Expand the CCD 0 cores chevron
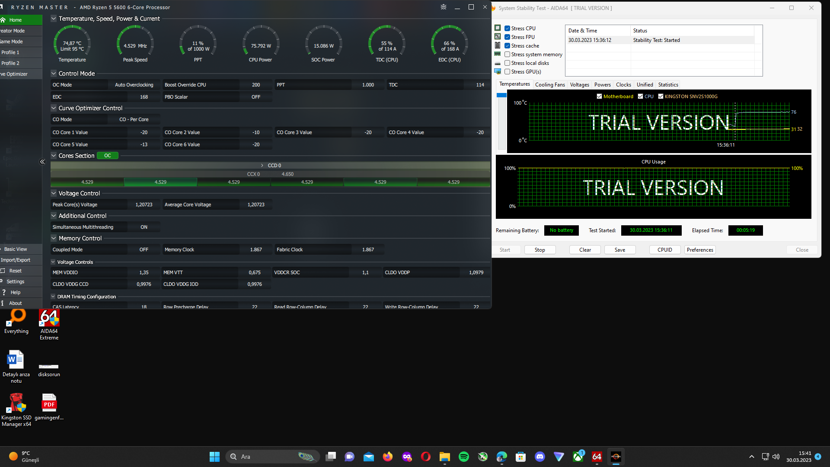Viewport: 830px width, 467px height. pyautogui.click(x=262, y=166)
